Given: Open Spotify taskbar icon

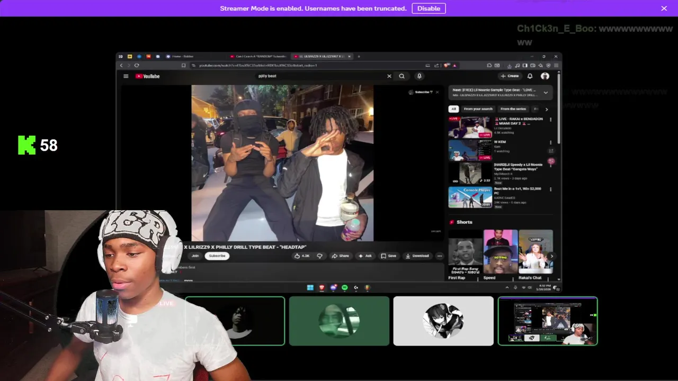Looking at the screenshot, I should [x=345, y=288].
